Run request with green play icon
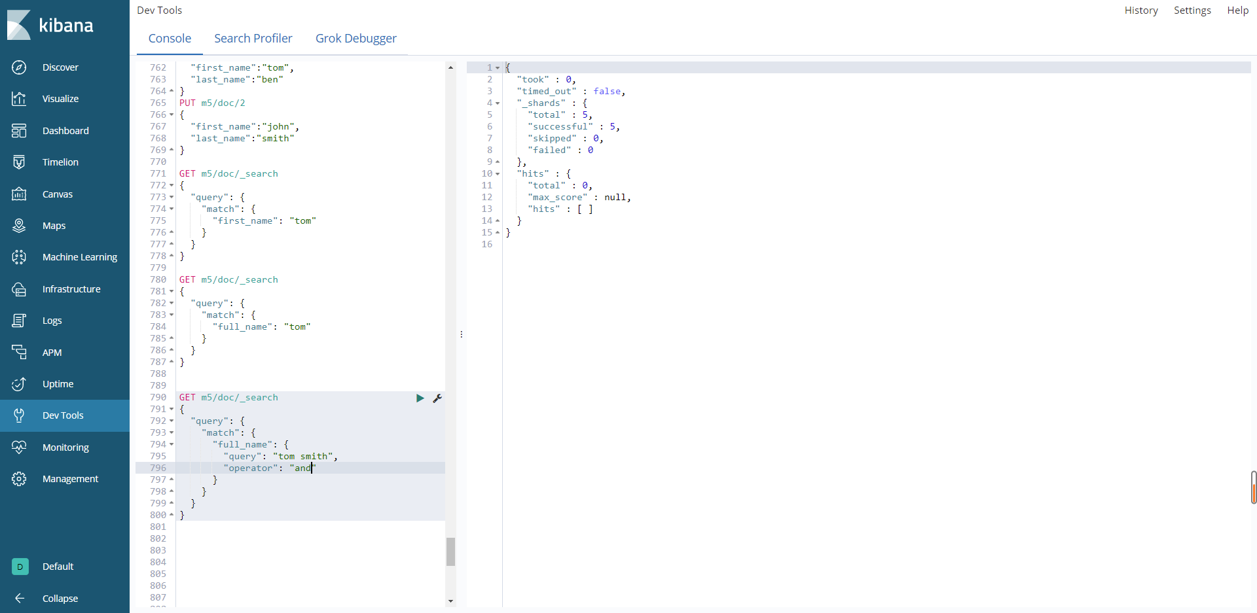This screenshot has height=613, width=1257. (x=420, y=398)
